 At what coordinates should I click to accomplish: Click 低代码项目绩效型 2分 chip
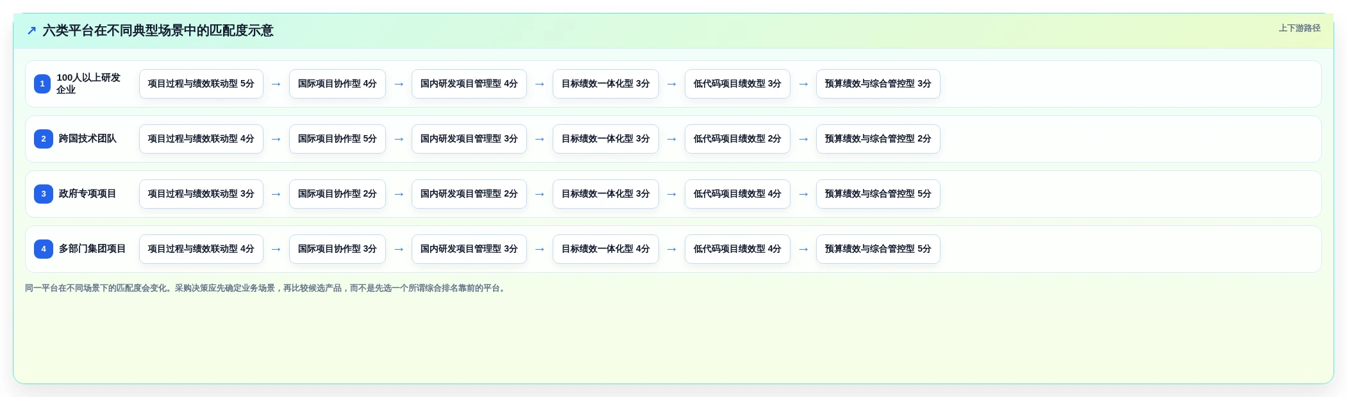tap(737, 139)
